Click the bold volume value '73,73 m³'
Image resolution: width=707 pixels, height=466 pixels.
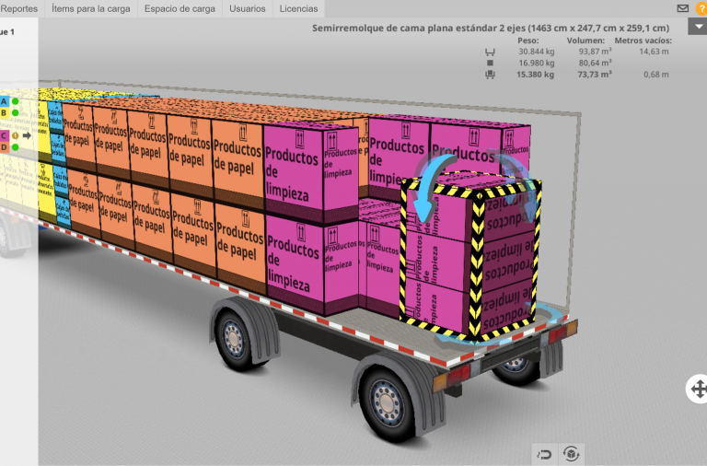tap(595, 74)
